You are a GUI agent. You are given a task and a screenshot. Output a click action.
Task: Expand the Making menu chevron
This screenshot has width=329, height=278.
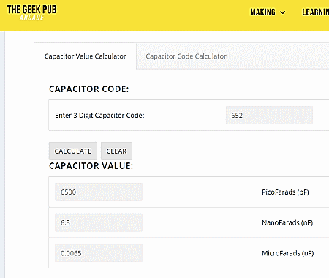(283, 12)
